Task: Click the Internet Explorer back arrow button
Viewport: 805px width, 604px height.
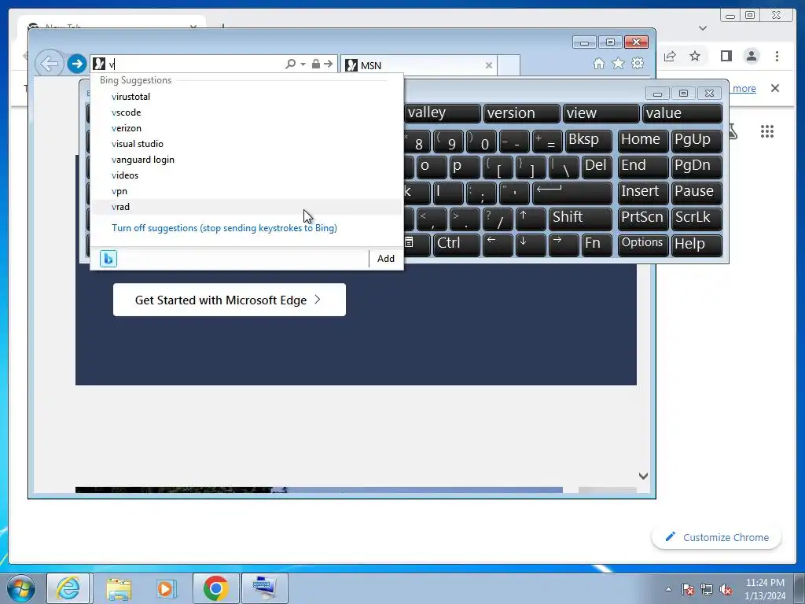Action: (49, 64)
